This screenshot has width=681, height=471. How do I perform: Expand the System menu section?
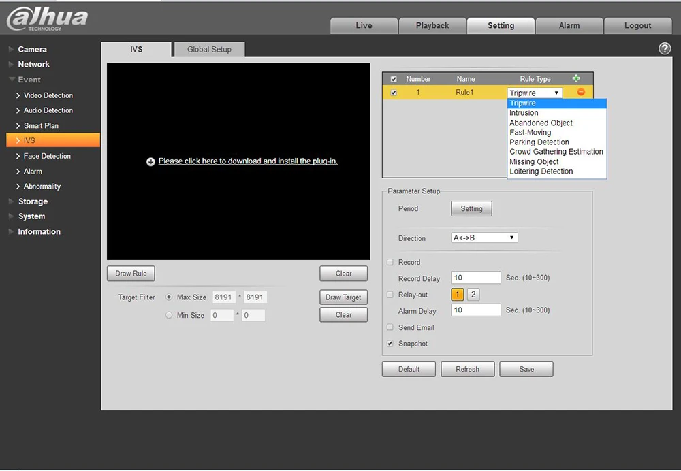click(x=32, y=216)
